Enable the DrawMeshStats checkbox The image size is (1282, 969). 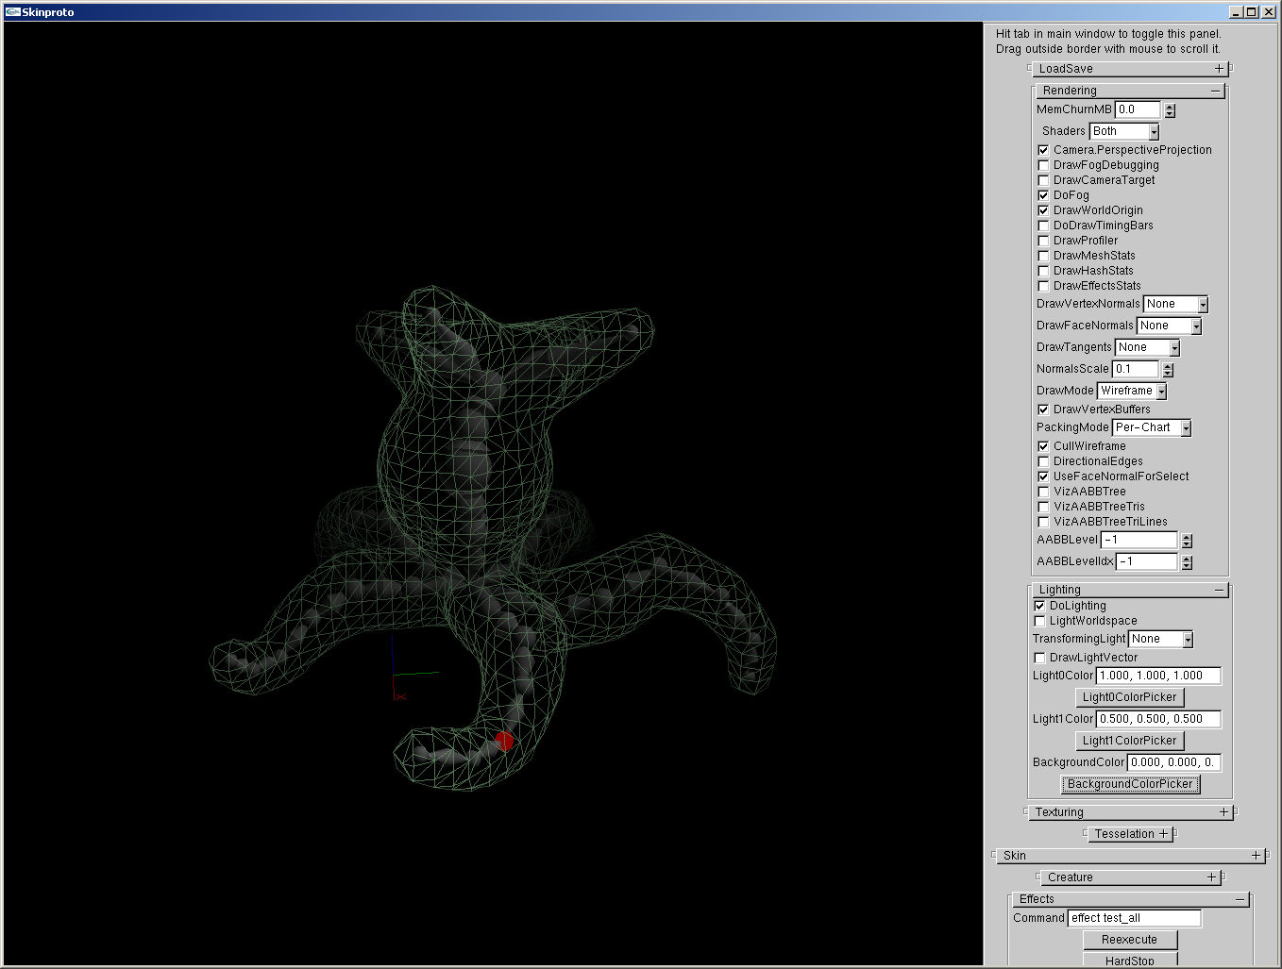(1043, 256)
